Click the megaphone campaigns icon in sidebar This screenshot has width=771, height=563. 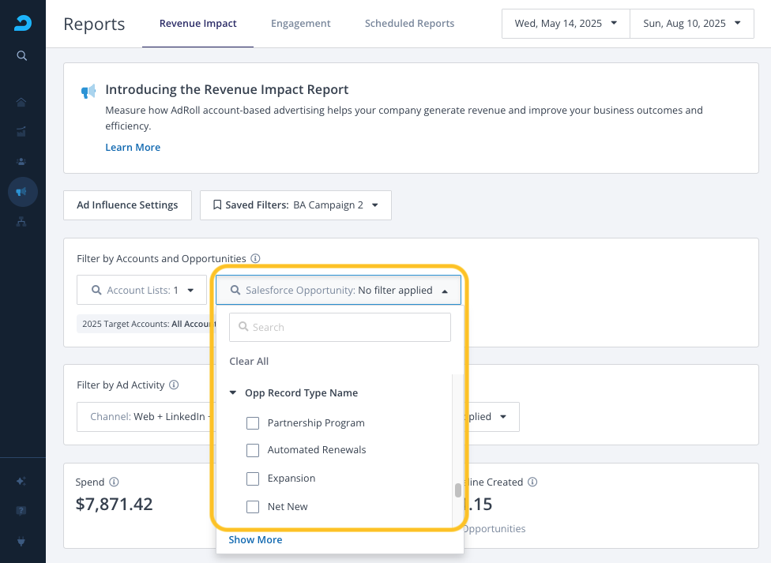tap(22, 192)
